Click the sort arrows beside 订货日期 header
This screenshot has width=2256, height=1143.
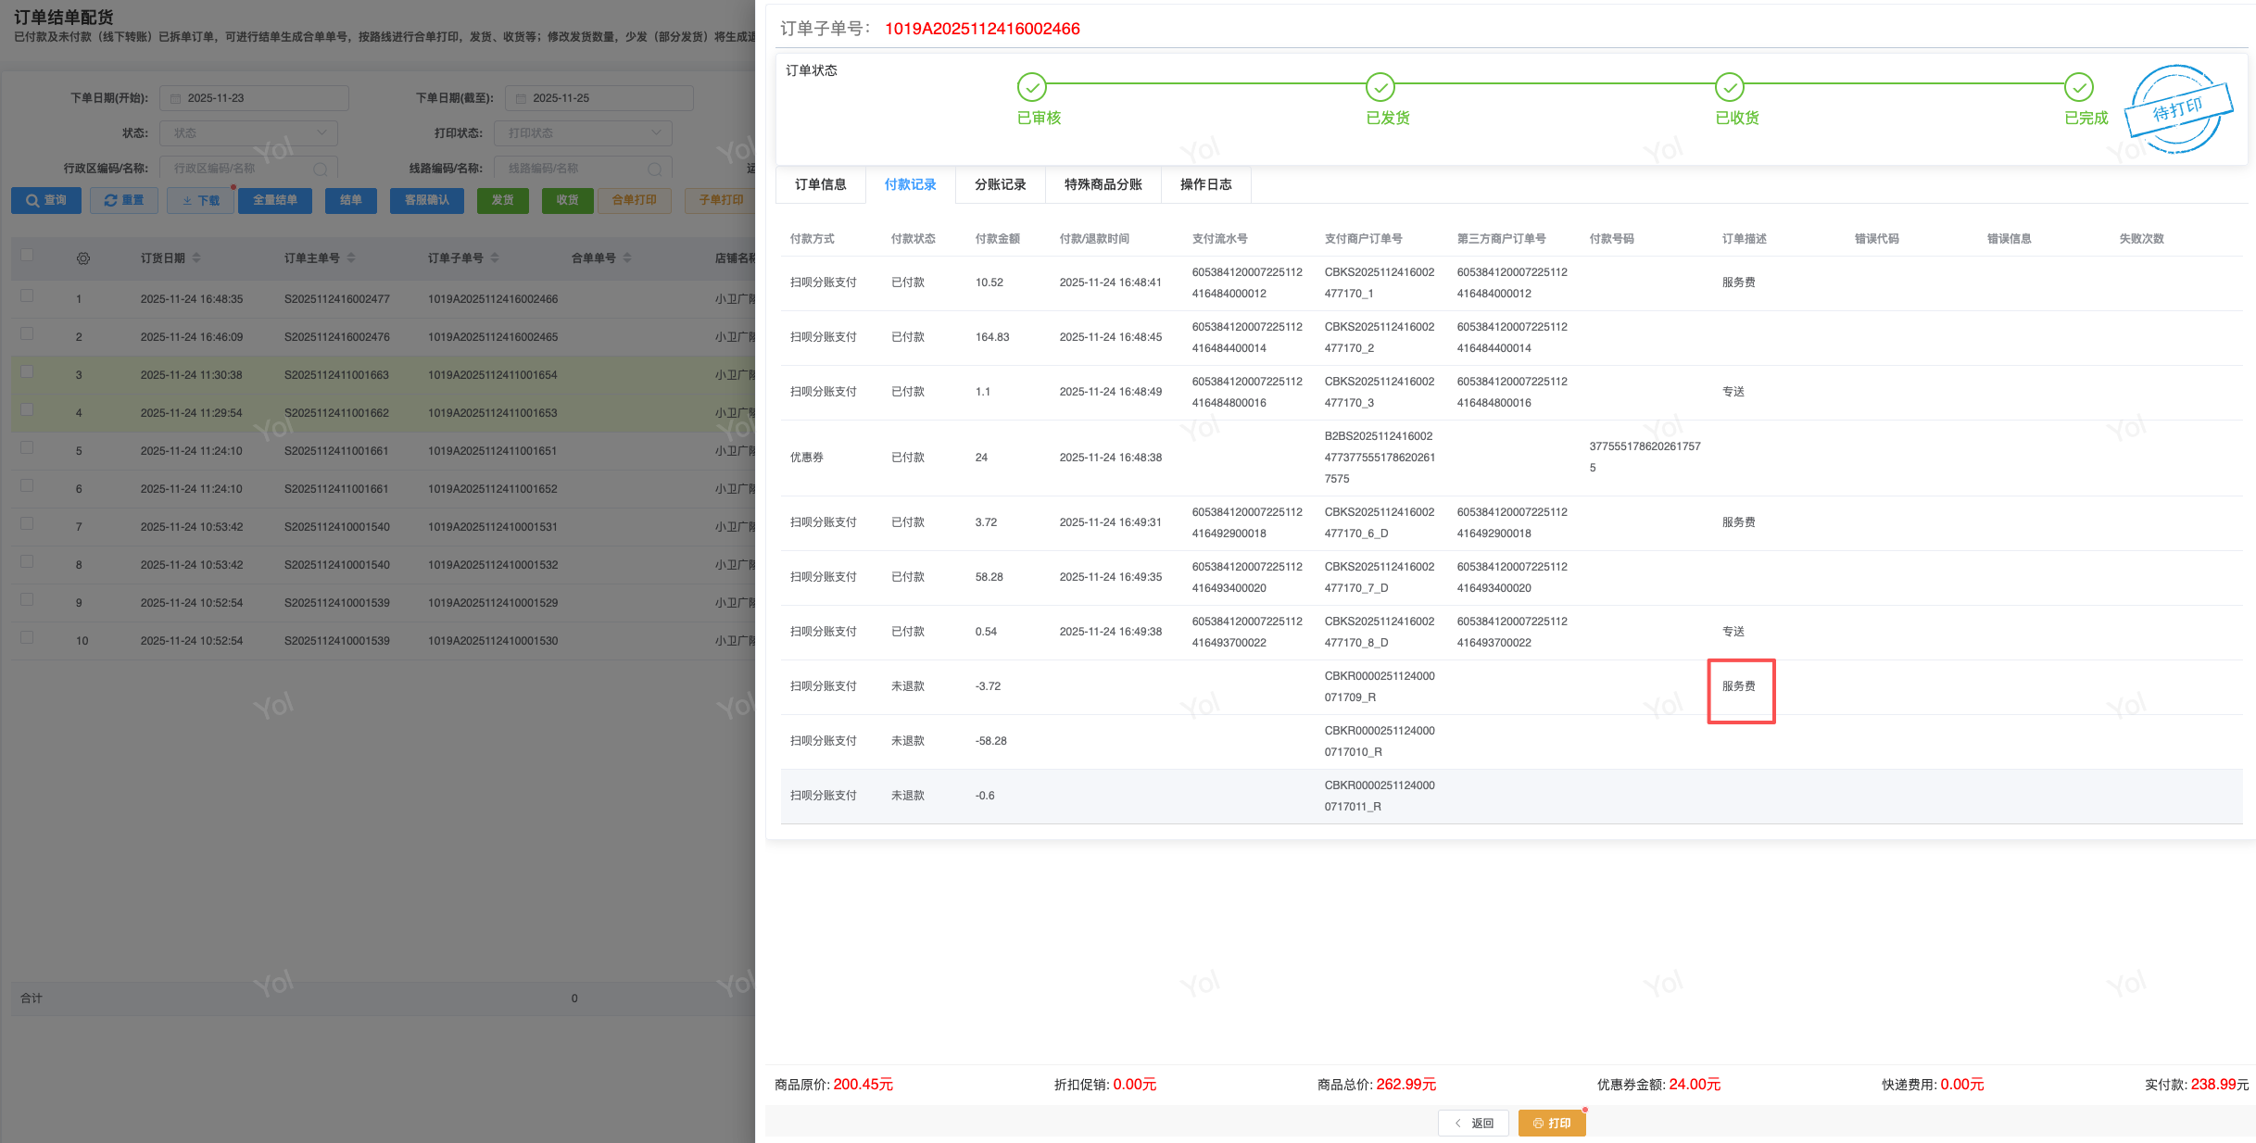click(x=196, y=258)
